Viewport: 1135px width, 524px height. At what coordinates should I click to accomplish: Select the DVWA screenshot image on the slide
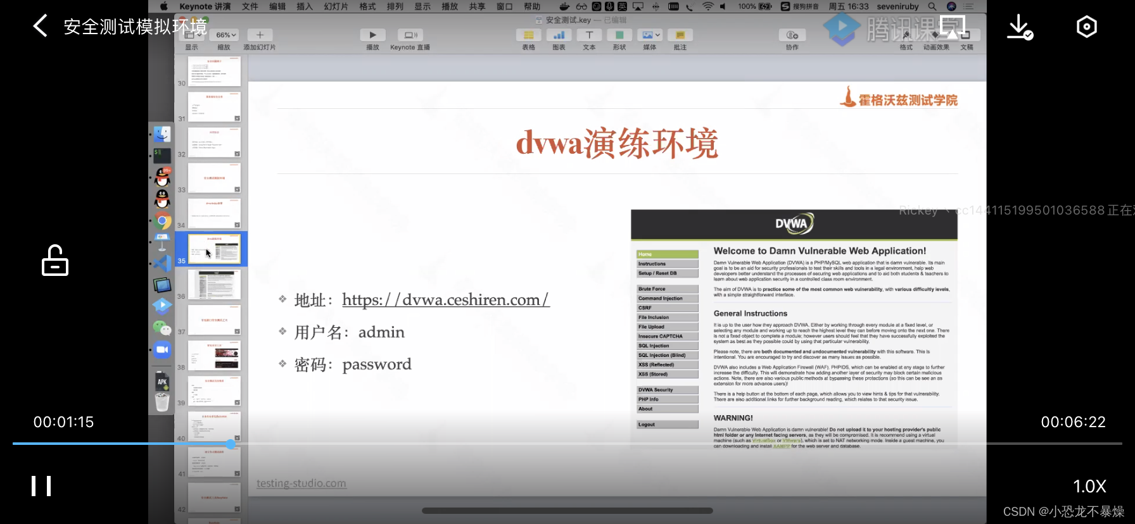pyautogui.click(x=794, y=329)
